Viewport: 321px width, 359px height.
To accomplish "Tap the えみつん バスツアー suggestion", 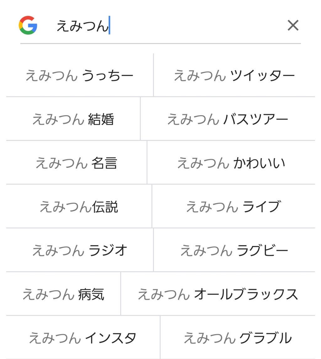I will pyautogui.click(x=228, y=120).
